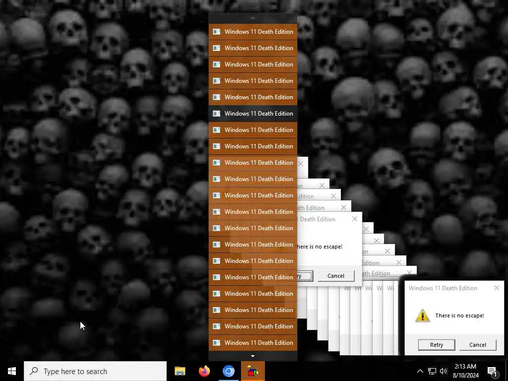Viewport: 508px width, 381px height.
Task: Click the 'Type here to search' box
Action: 95,371
